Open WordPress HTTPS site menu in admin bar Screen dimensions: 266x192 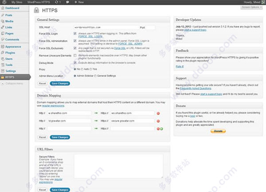[x=39, y=2]
